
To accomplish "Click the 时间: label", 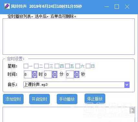I will [12, 74].
